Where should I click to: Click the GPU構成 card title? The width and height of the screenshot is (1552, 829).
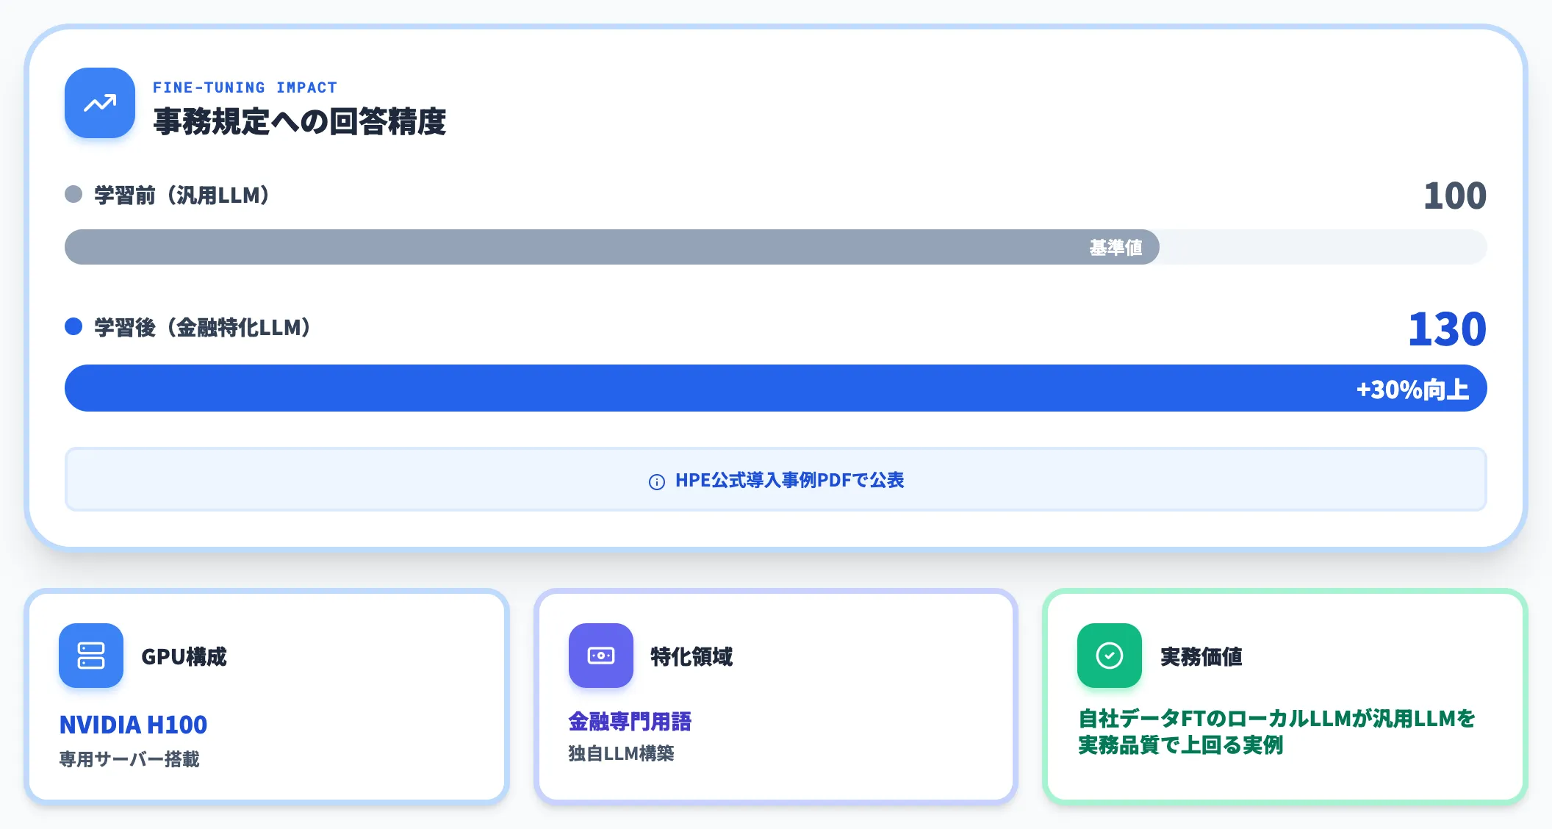[184, 656]
